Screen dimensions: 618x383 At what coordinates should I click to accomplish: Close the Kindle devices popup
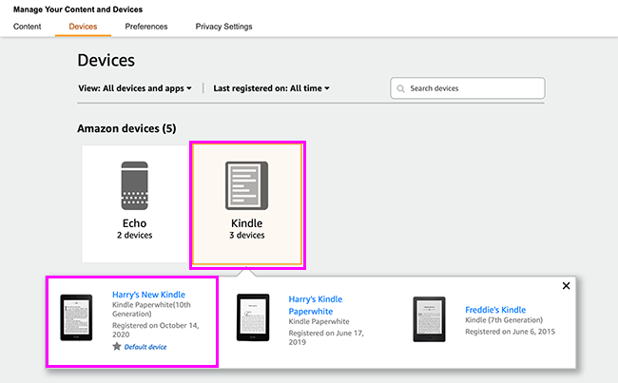(x=567, y=286)
